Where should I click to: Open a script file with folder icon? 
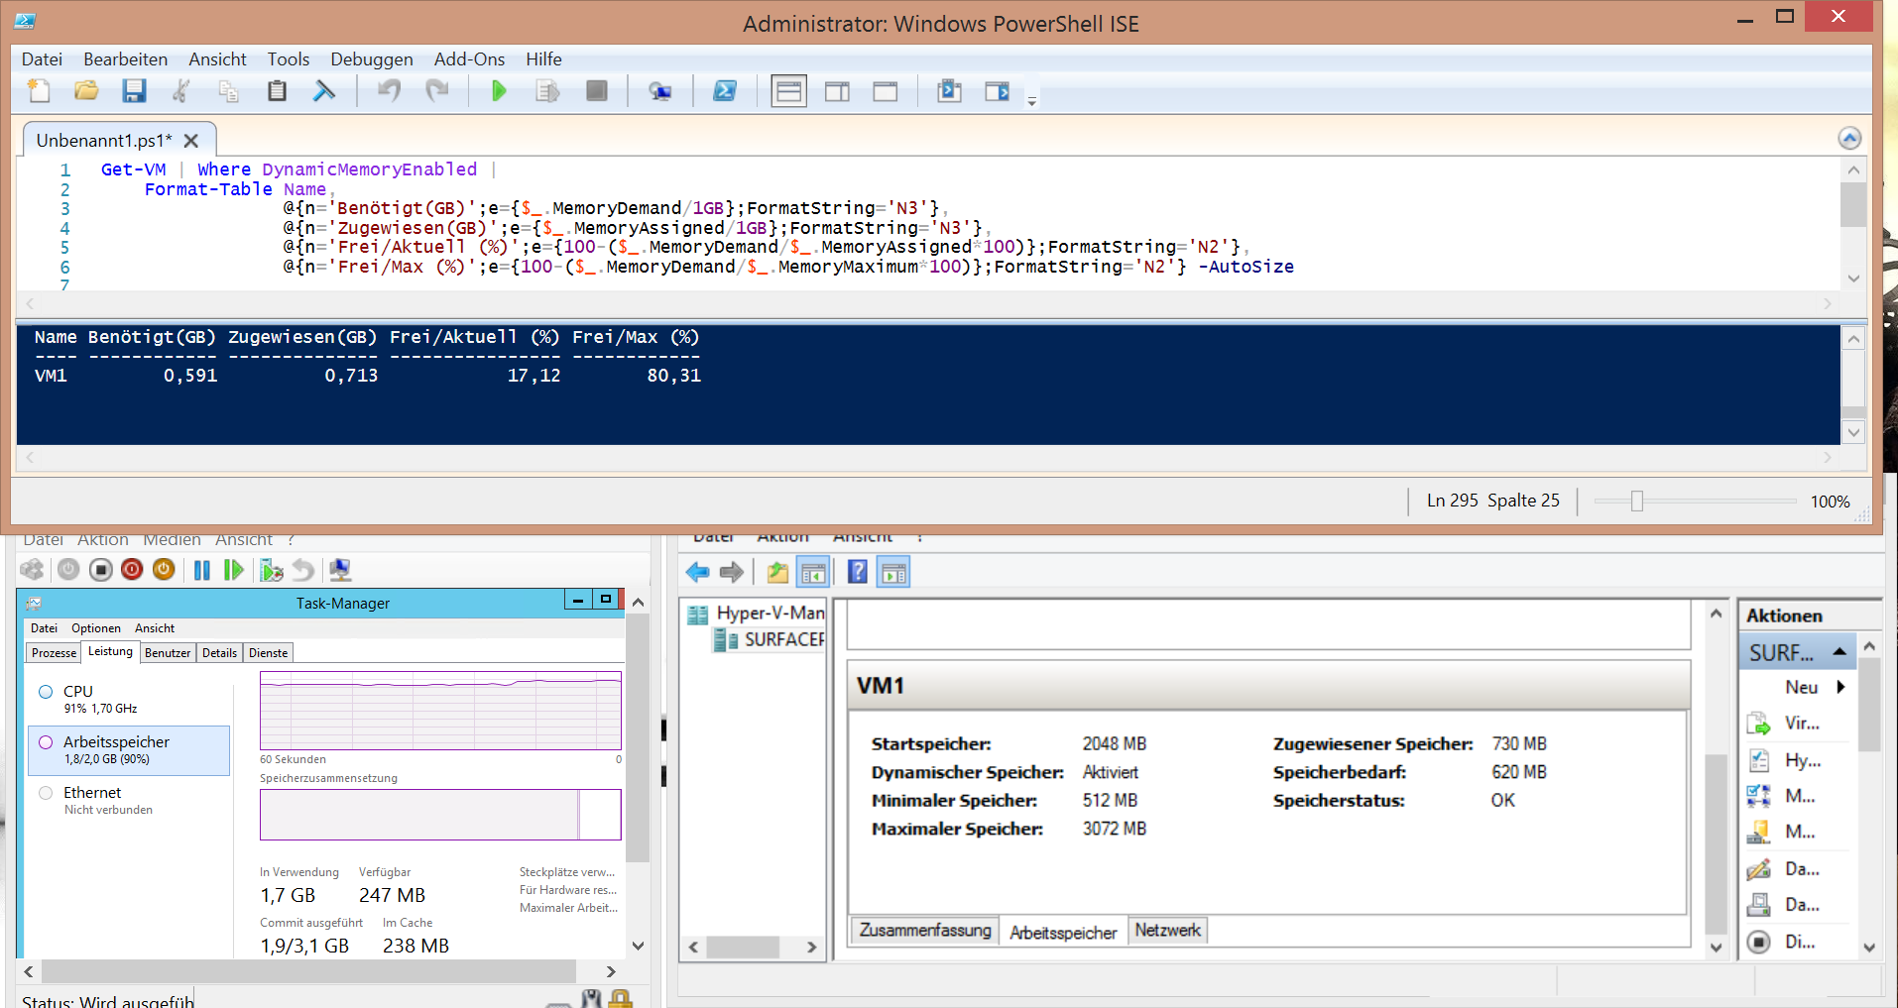tap(86, 91)
